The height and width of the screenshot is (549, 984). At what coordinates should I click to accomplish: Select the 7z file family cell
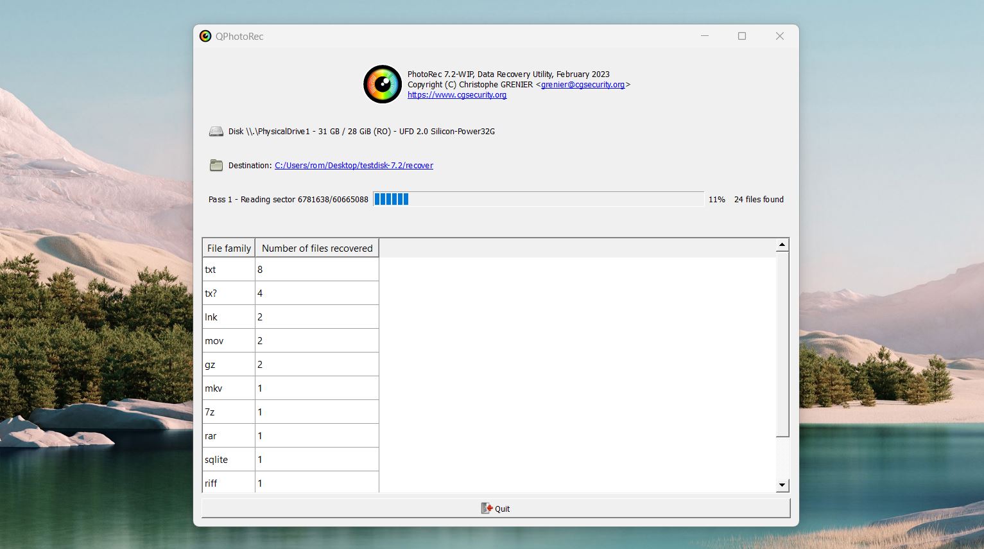coord(229,412)
